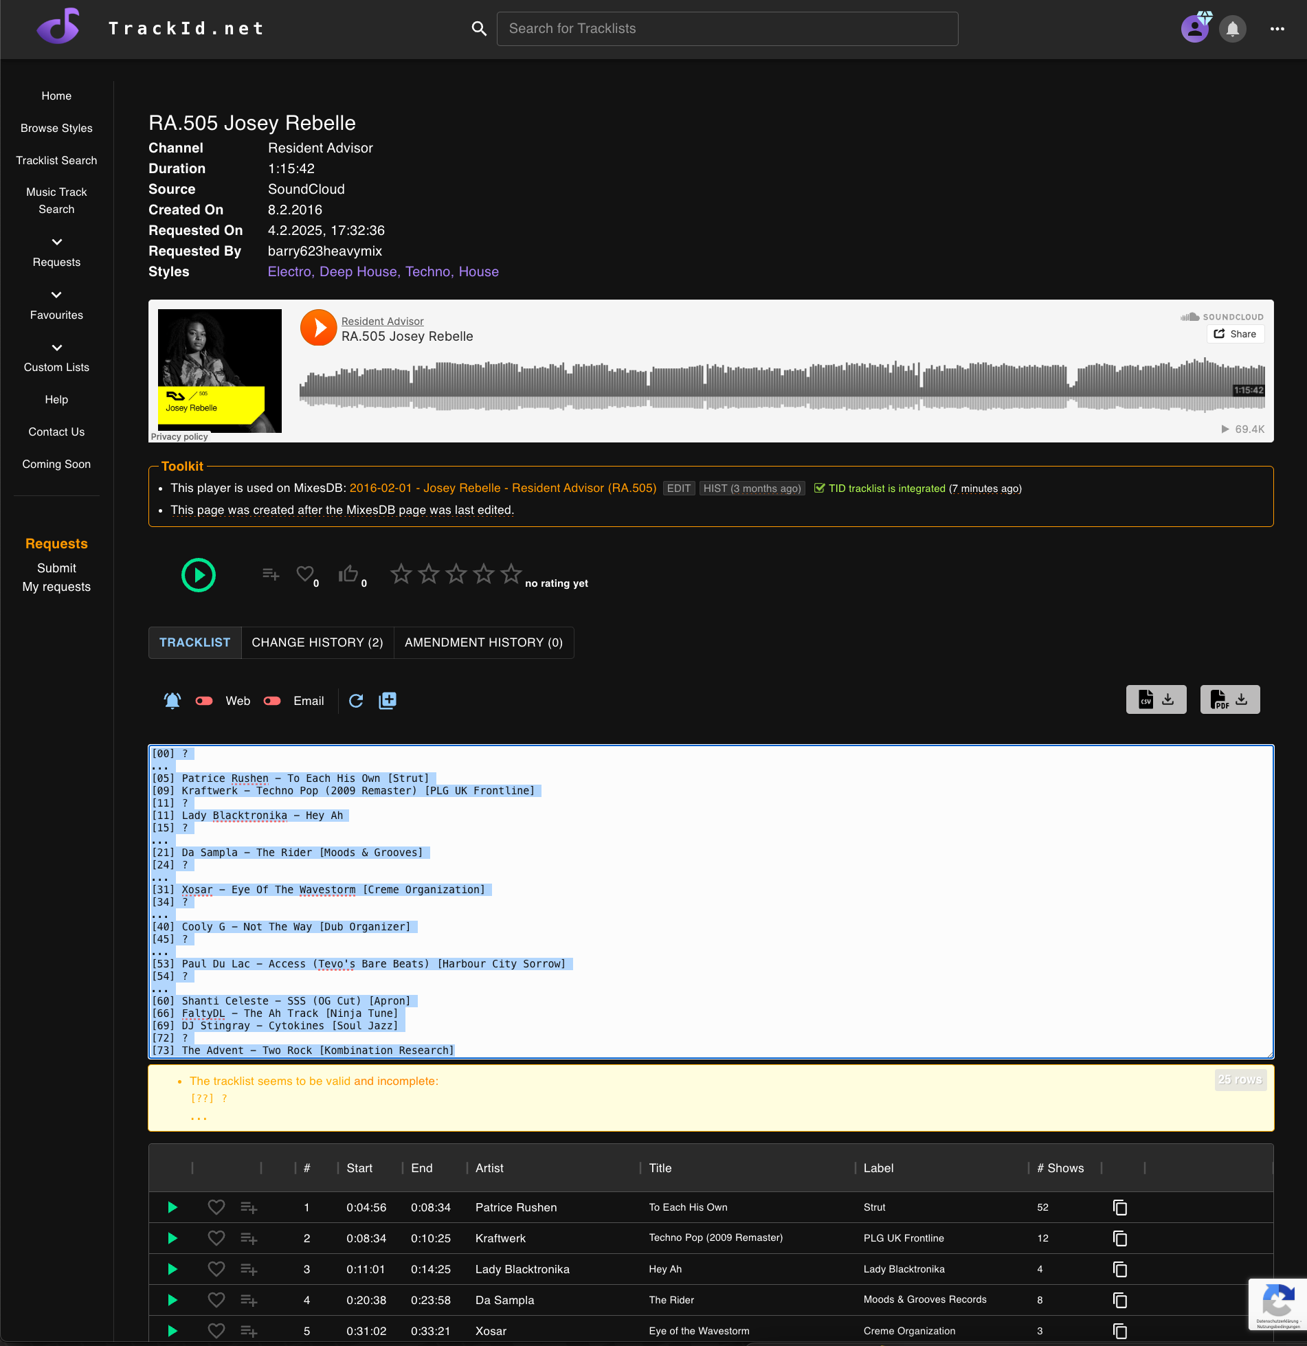Toggle Web notifications switch
This screenshot has width=1307, height=1346.
204,701
